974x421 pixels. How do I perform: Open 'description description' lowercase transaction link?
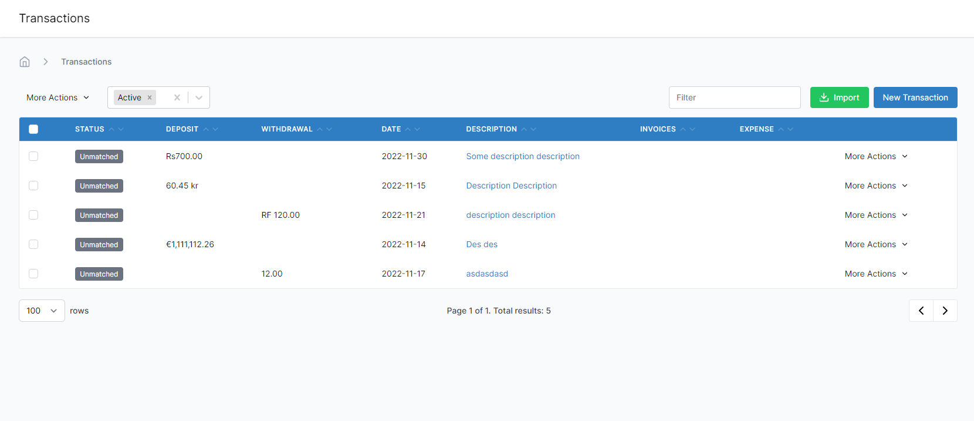click(510, 215)
